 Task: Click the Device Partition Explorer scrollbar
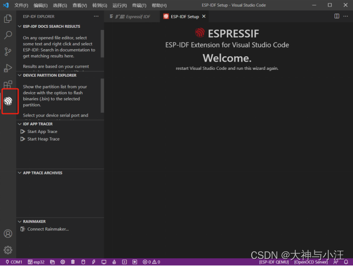click(x=102, y=95)
